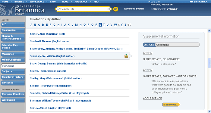211x113 pixels.
Task: Click the scroll up arrow
Action: (209, 31)
